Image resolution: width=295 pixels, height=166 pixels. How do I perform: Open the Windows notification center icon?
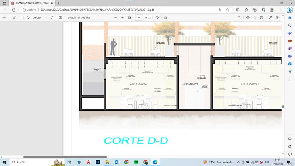289,162
